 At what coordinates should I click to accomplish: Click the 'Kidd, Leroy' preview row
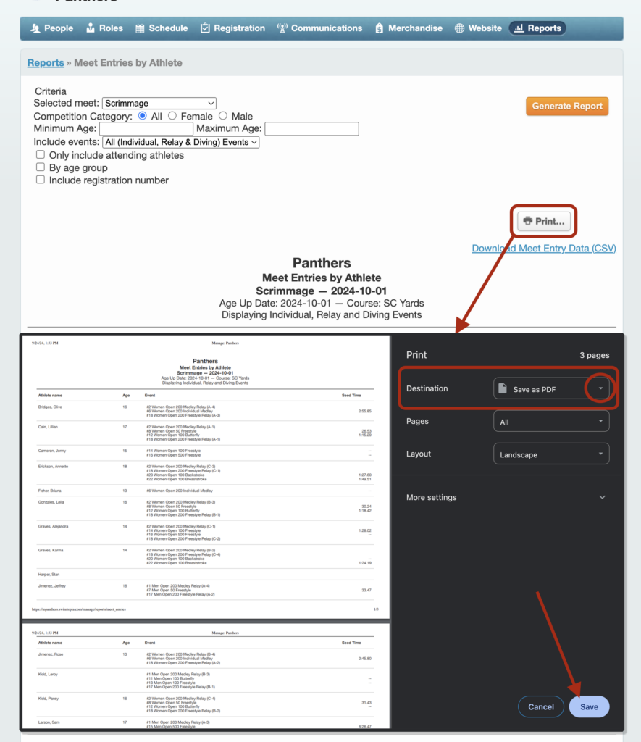(x=205, y=680)
